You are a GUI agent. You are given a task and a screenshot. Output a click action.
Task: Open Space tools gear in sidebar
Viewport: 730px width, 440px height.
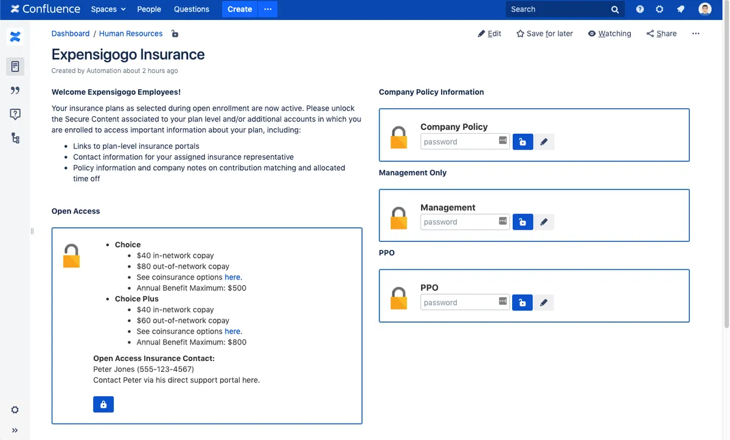[x=15, y=410]
